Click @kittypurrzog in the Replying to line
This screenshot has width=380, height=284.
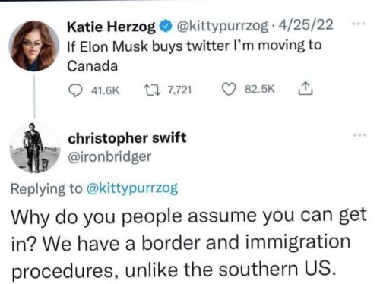coord(132,189)
